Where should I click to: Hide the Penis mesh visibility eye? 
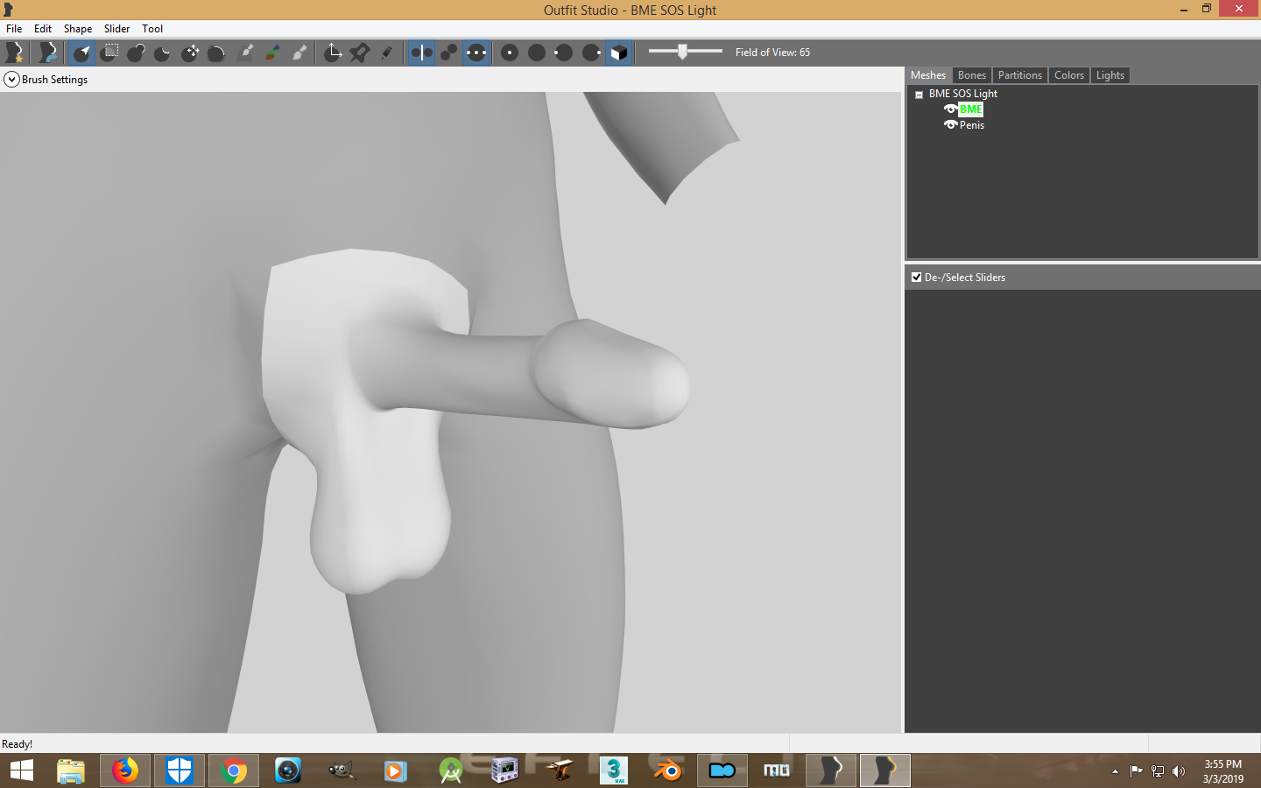pos(950,125)
